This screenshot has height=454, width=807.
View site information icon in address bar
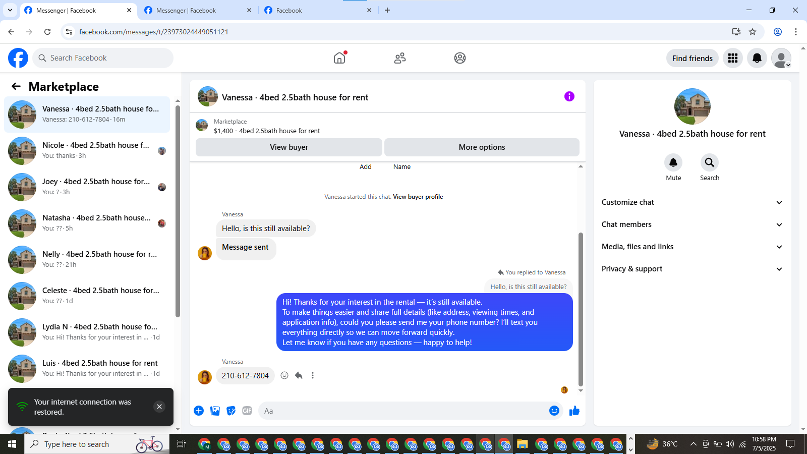[69, 32]
